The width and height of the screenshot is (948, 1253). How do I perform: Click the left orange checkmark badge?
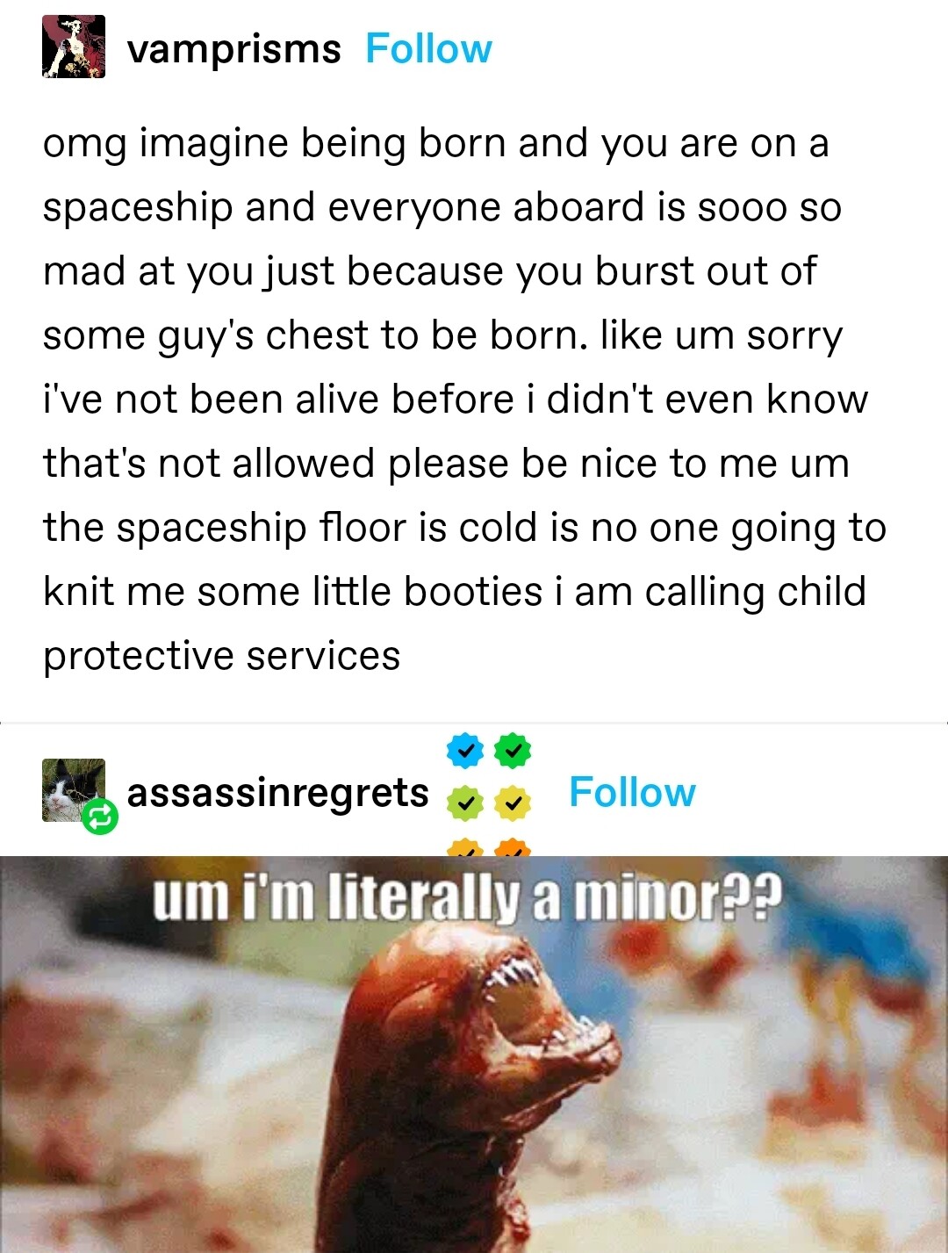pos(465,847)
